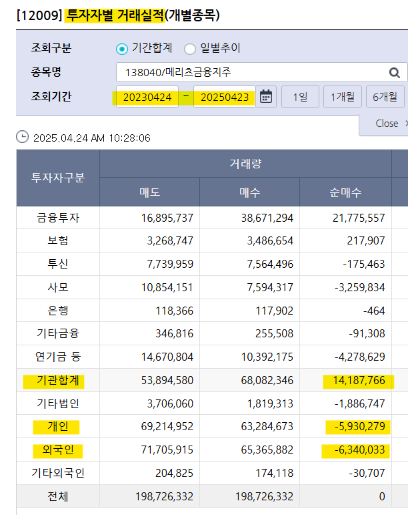The width and height of the screenshot is (408, 515).
Task: Click the search magnifier icon in 종목명 field
Action: coord(395,73)
